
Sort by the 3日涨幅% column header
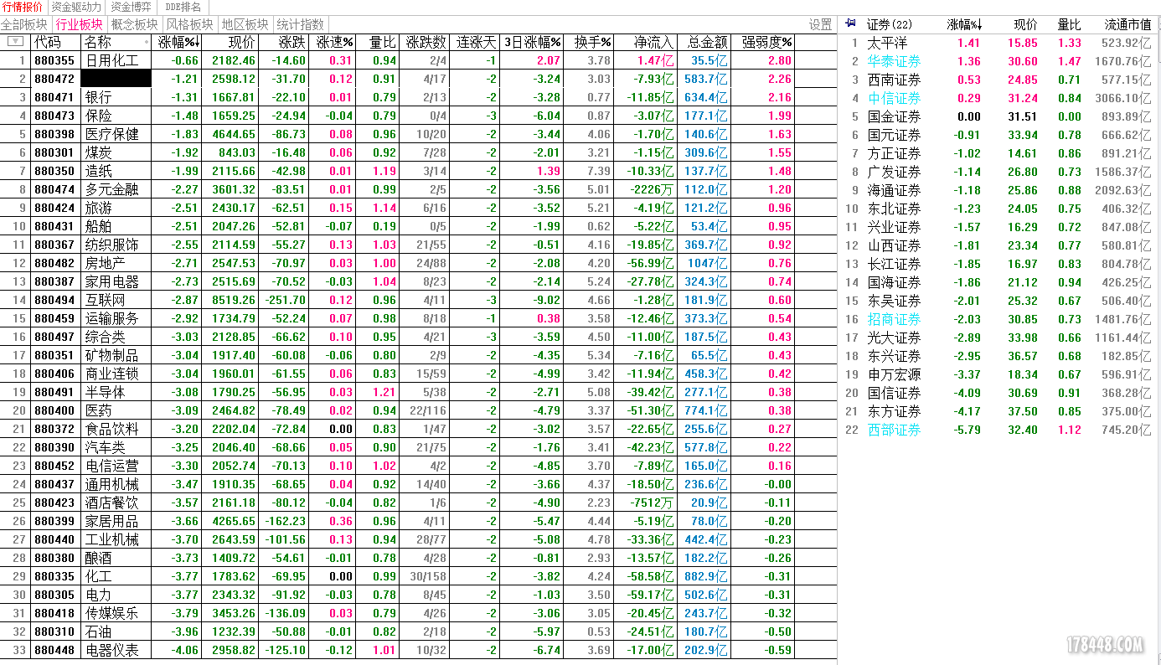click(x=533, y=42)
